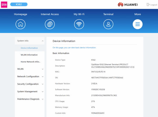Click the Memory Usage value 47%
The width and height of the screenshot is (158, 117).
pos(93,107)
